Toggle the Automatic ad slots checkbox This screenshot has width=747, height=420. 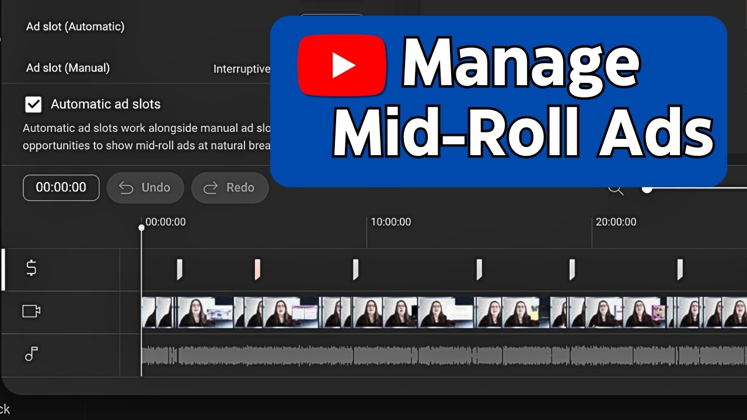33,104
